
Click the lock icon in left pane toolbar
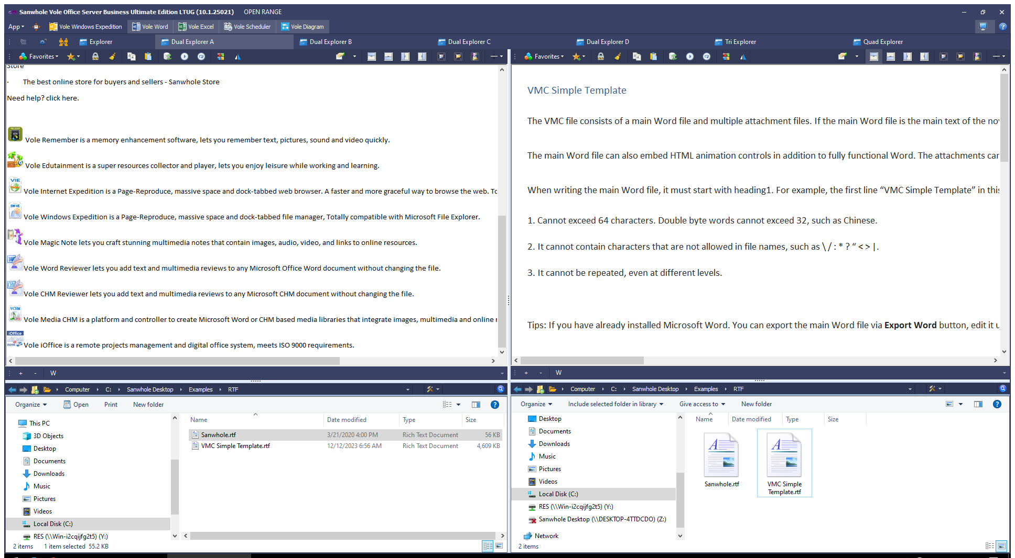(x=95, y=57)
